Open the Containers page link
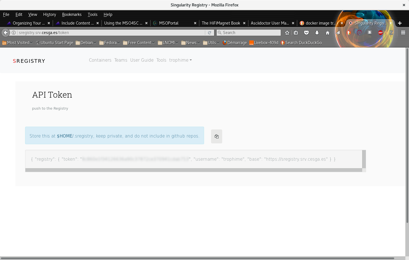Viewport: 409px width, 260px height. [100, 60]
